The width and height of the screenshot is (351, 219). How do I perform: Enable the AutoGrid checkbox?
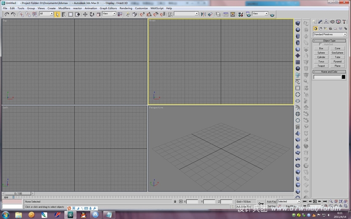click(320, 44)
